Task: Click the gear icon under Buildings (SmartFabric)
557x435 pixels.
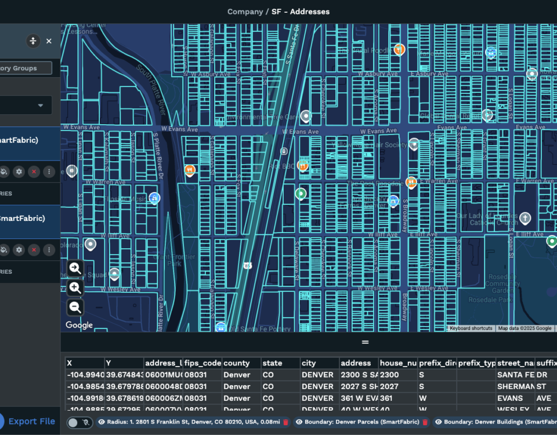Action: 19,249
